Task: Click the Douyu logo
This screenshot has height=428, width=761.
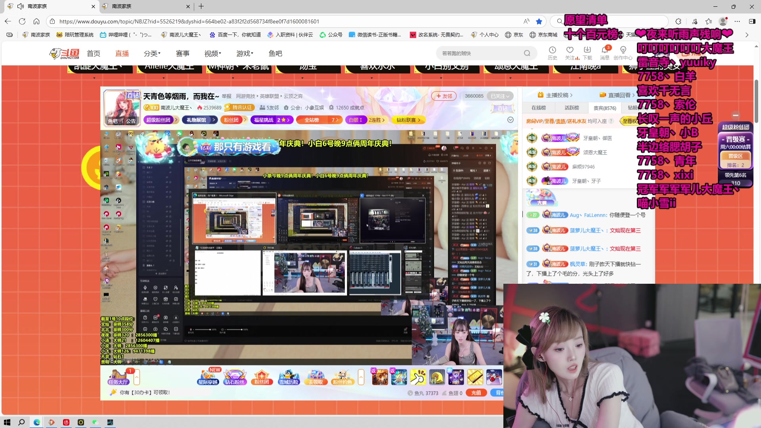Action: [x=64, y=53]
